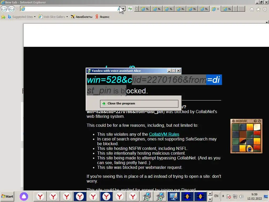
Task: Expand Suggested Sites dropdown arrow
Action: click(35, 17)
